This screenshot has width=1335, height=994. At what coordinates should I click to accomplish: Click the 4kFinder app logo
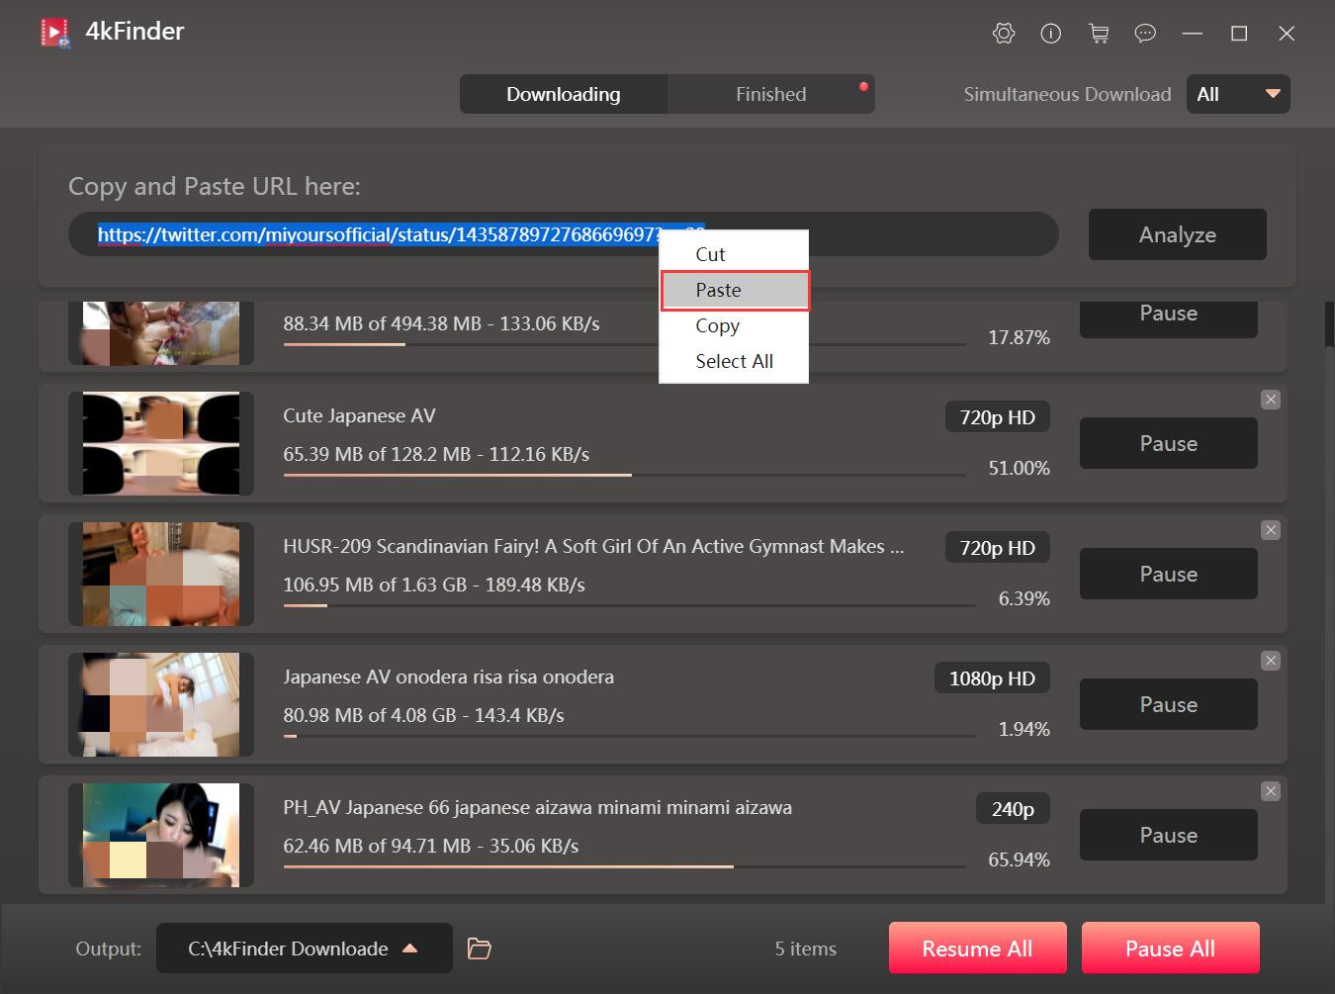point(55,33)
